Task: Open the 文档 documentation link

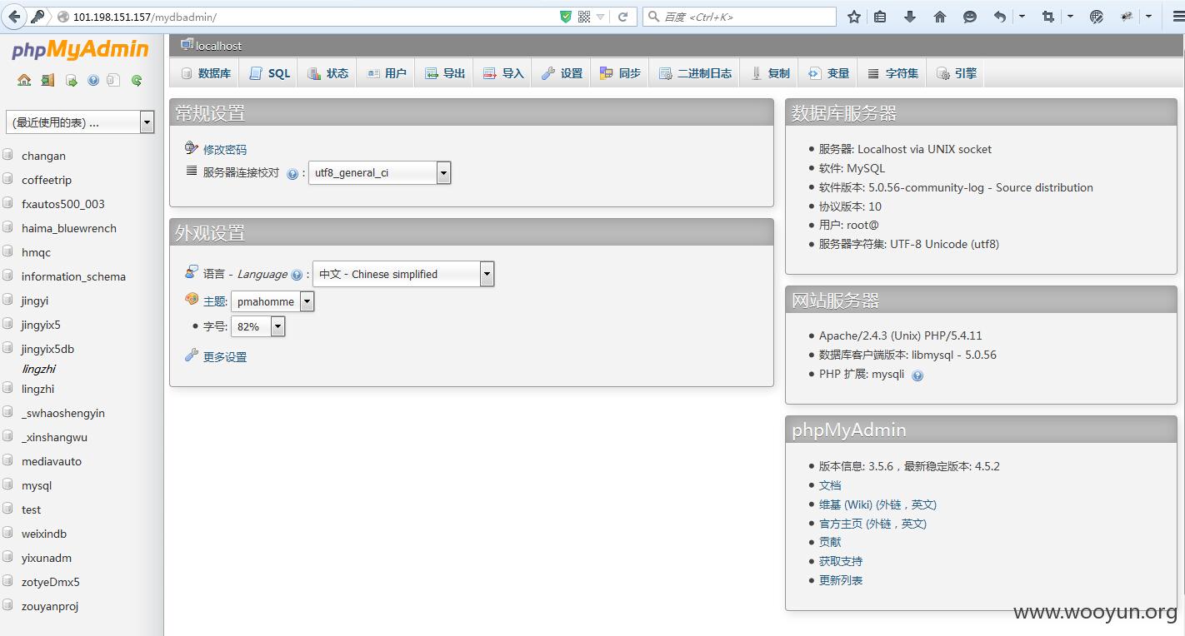Action: tap(830, 485)
